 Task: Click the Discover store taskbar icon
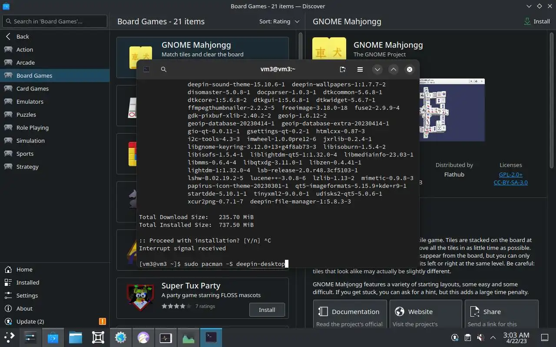point(53,337)
